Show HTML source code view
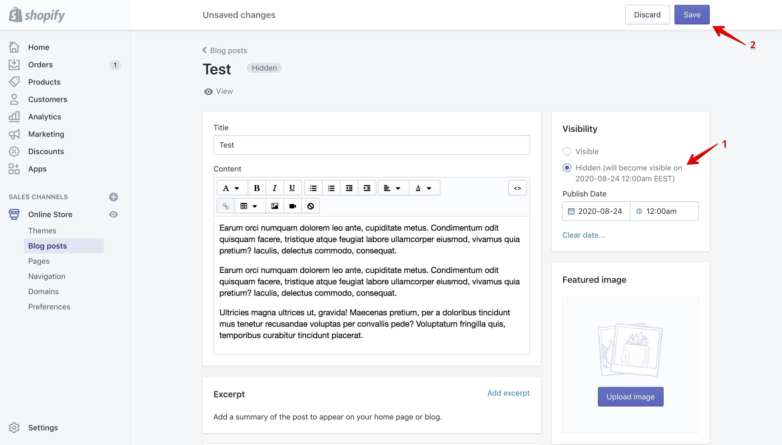The image size is (782, 445). pos(517,188)
